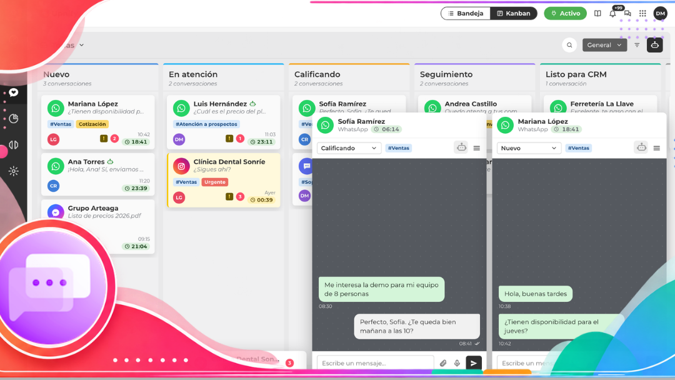The width and height of the screenshot is (675, 380).
Task: Click the Cotización tag on Mariana López card
Action: (x=92, y=124)
